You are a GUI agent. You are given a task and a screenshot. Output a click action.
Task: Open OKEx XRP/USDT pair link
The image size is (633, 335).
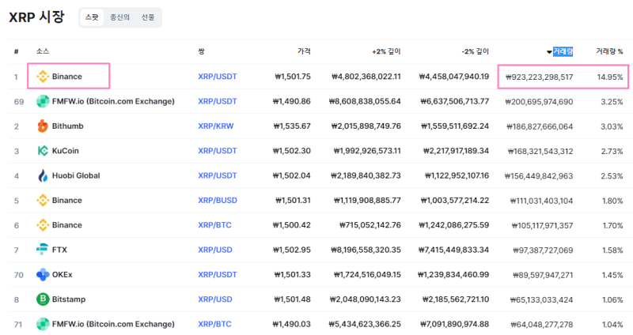(x=217, y=274)
